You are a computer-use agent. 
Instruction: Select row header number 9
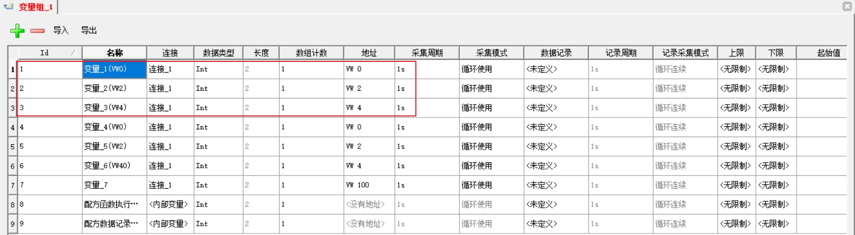click(13, 224)
